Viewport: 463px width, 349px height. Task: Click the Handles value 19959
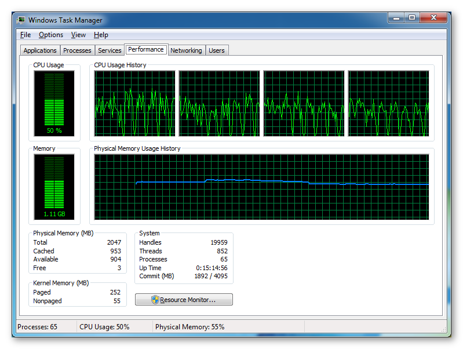[219, 242]
